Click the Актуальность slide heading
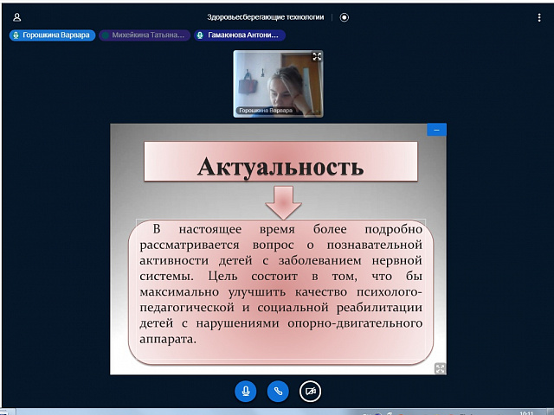554x415 pixels. (x=280, y=165)
